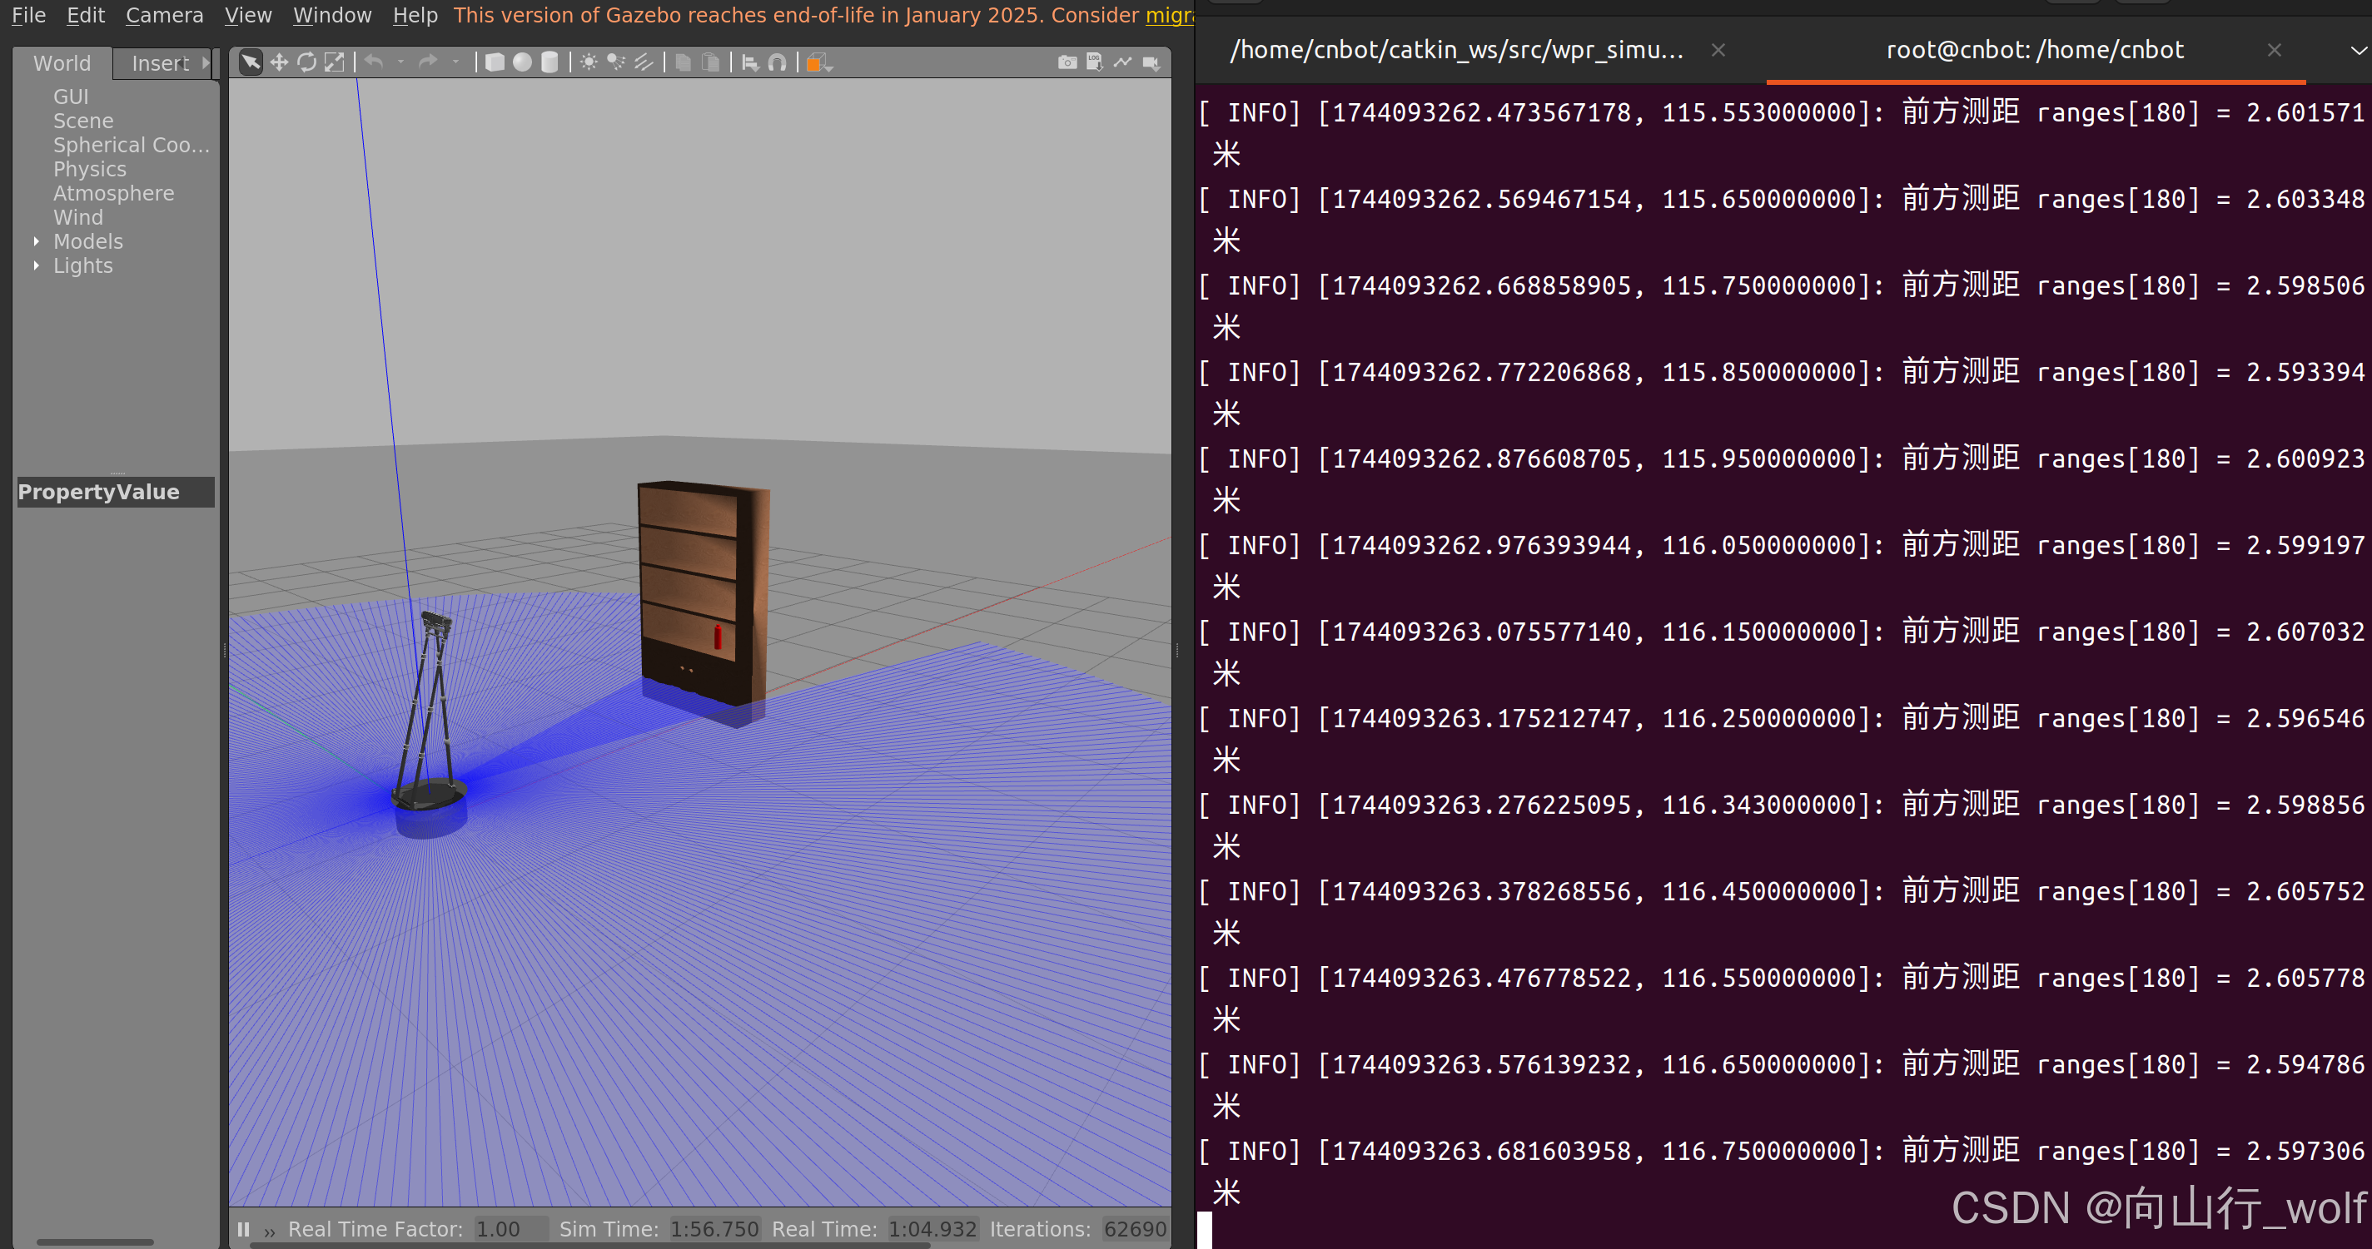The width and height of the screenshot is (2372, 1249).
Task: Add a directional light
Action: [644, 62]
